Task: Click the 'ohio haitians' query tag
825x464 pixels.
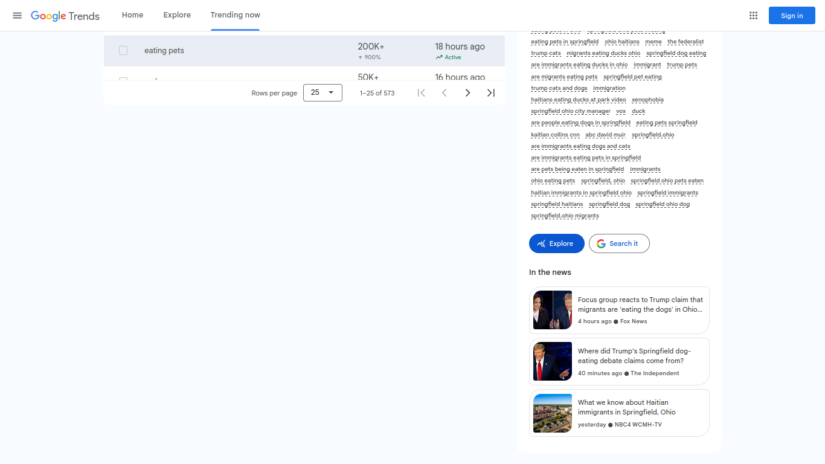Action: (x=622, y=42)
